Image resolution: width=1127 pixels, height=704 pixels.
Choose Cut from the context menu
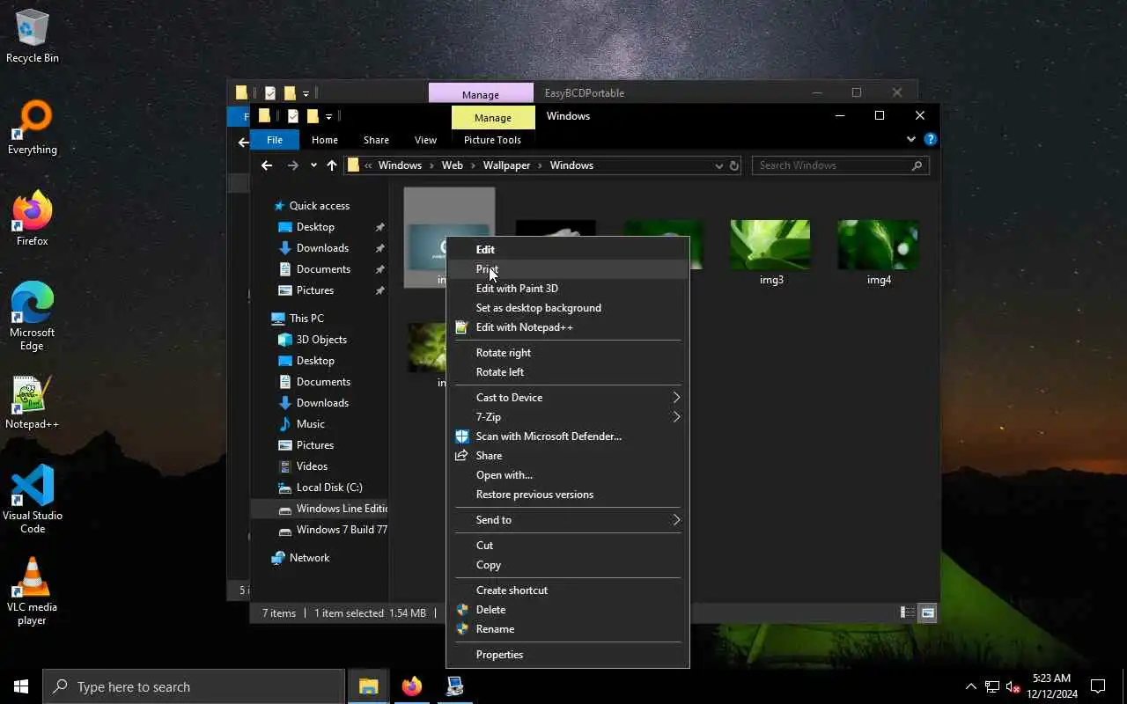point(568,546)
